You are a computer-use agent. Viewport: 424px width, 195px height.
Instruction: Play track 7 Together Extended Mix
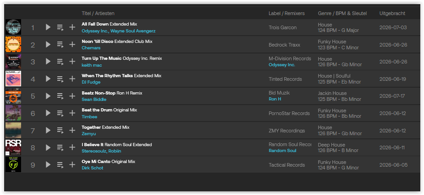(48, 130)
